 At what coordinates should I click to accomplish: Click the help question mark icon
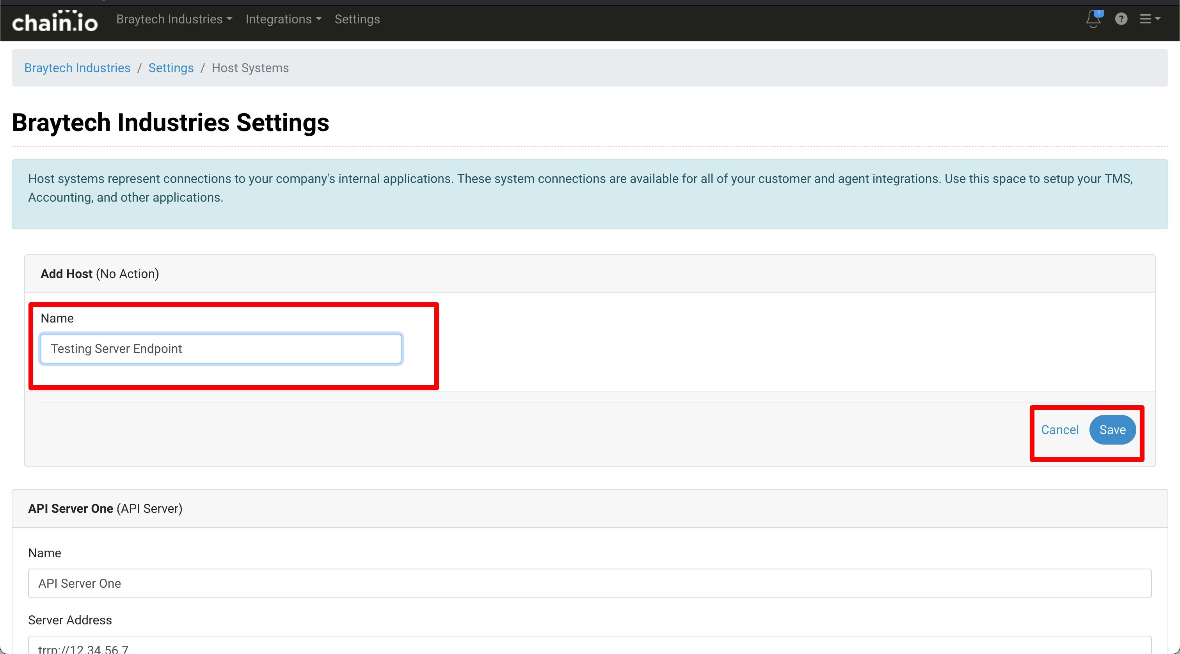click(1121, 19)
